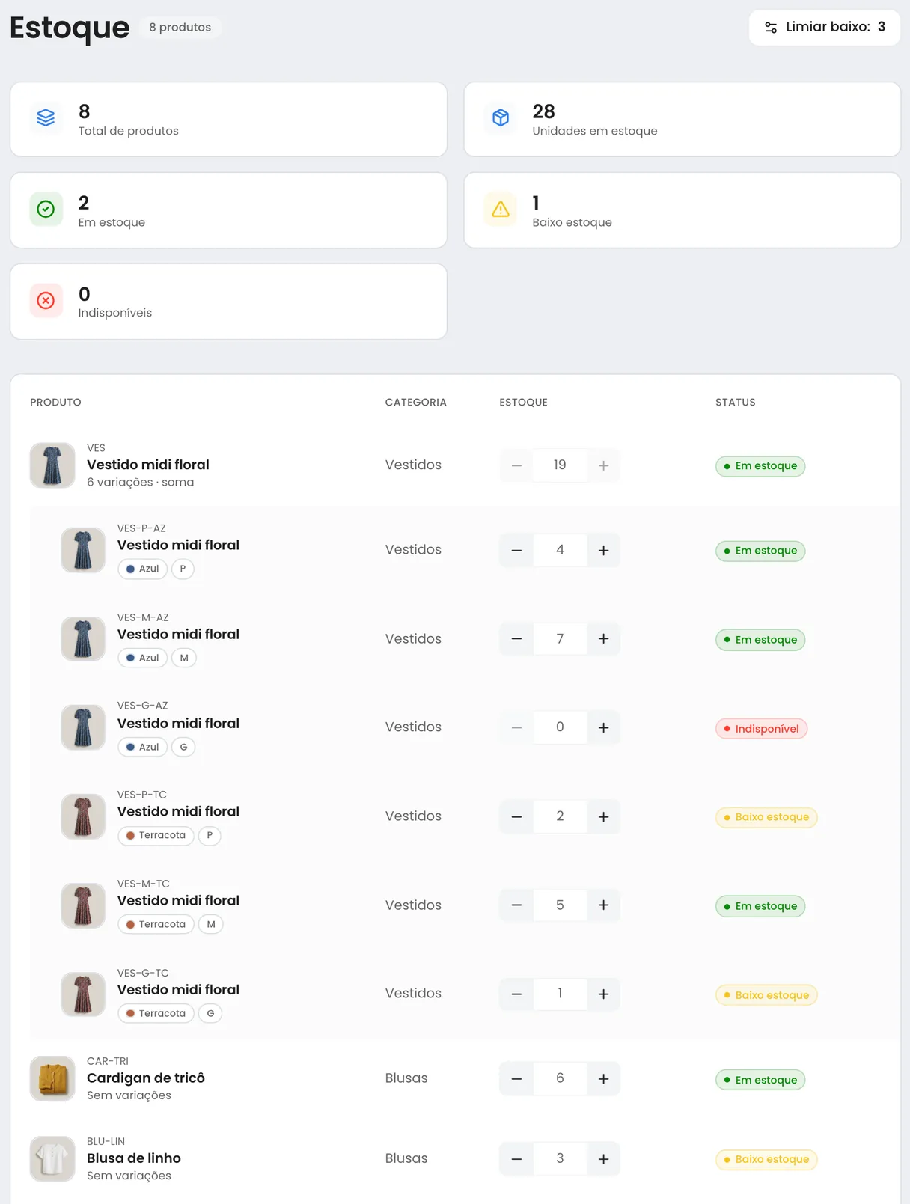Click the Indisponível status badge for VES-G-AZ
Viewport: 910px width, 1204px height.
pyautogui.click(x=761, y=729)
